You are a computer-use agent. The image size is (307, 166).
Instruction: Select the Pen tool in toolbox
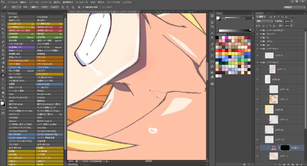click(x=3, y=75)
